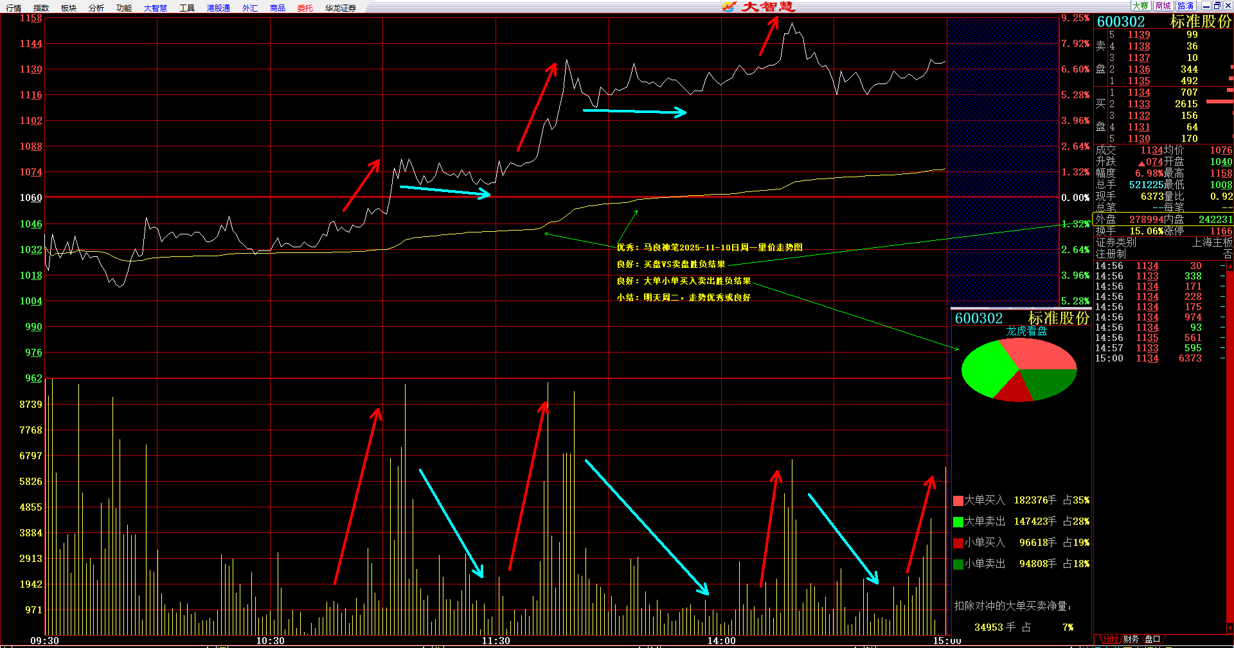This screenshot has height=648, width=1234.
Task: Select sell-3 price 1137
Action: point(1139,58)
